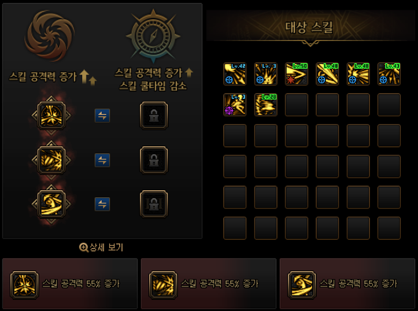Screen dimensions: 418x311
Task: Toggle the bottom row swap arrows button
Action: (x=102, y=204)
